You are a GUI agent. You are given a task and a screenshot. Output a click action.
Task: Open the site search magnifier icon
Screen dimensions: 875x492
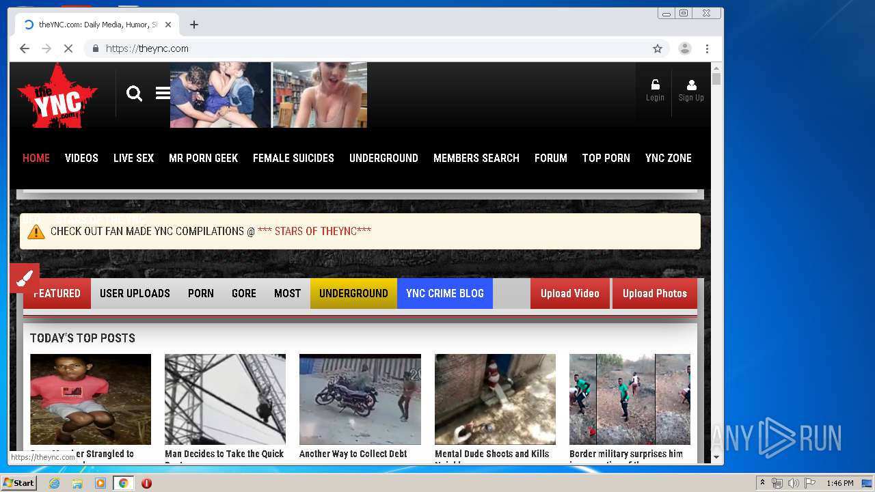135,94
